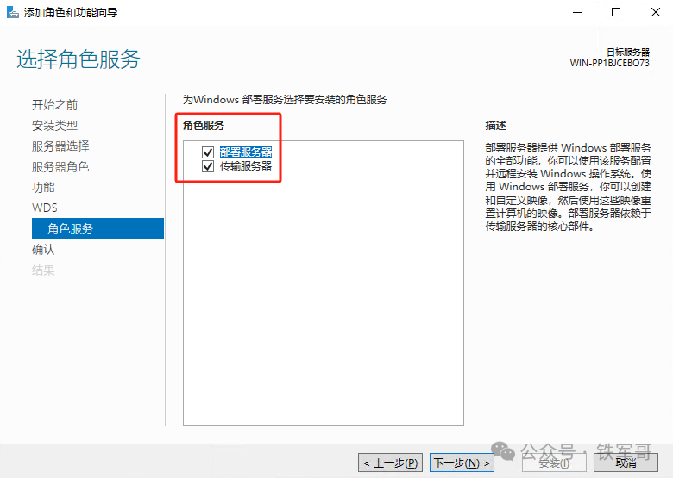Click the 描述 heading
The image size is (673, 478).
(496, 126)
